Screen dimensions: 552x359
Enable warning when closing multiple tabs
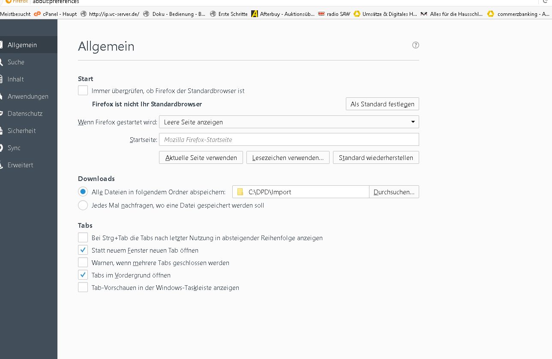(83, 262)
